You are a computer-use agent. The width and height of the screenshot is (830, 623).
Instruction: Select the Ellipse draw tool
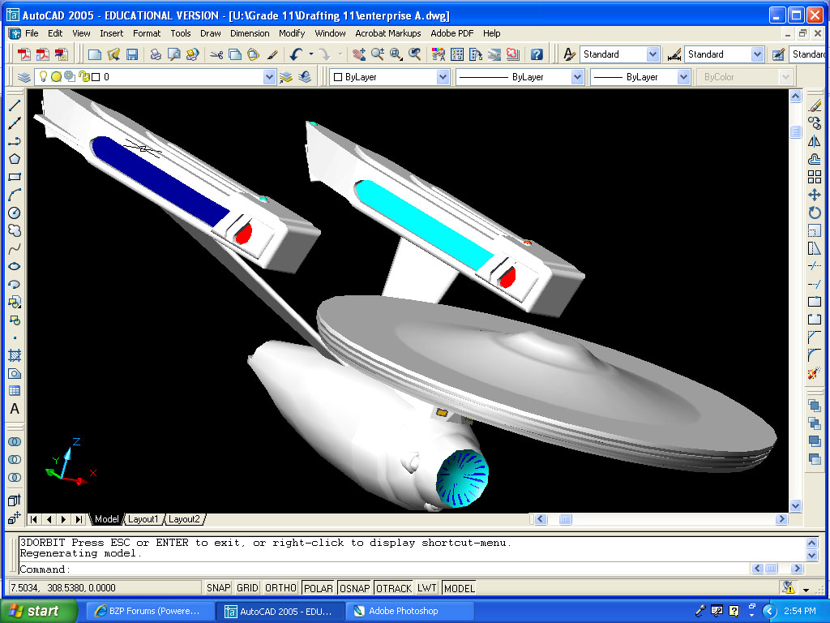15,266
